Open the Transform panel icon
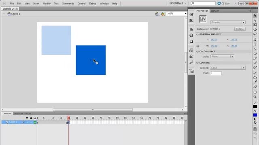The width and height of the screenshot is (259, 145). (191, 41)
